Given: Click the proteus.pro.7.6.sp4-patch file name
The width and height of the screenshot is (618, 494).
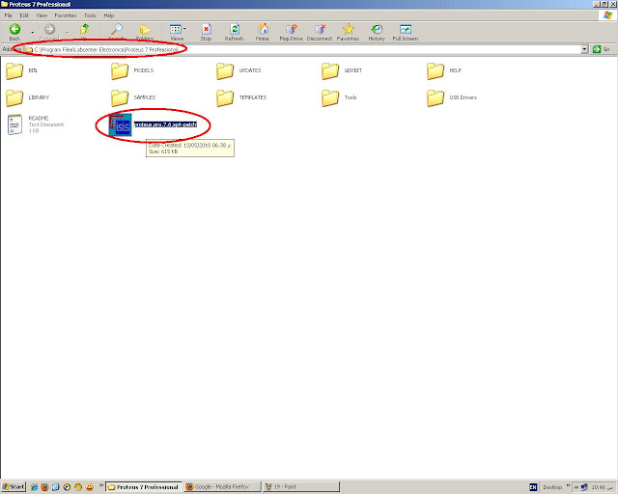Looking at the screenshot, I should tap(165, 124).
